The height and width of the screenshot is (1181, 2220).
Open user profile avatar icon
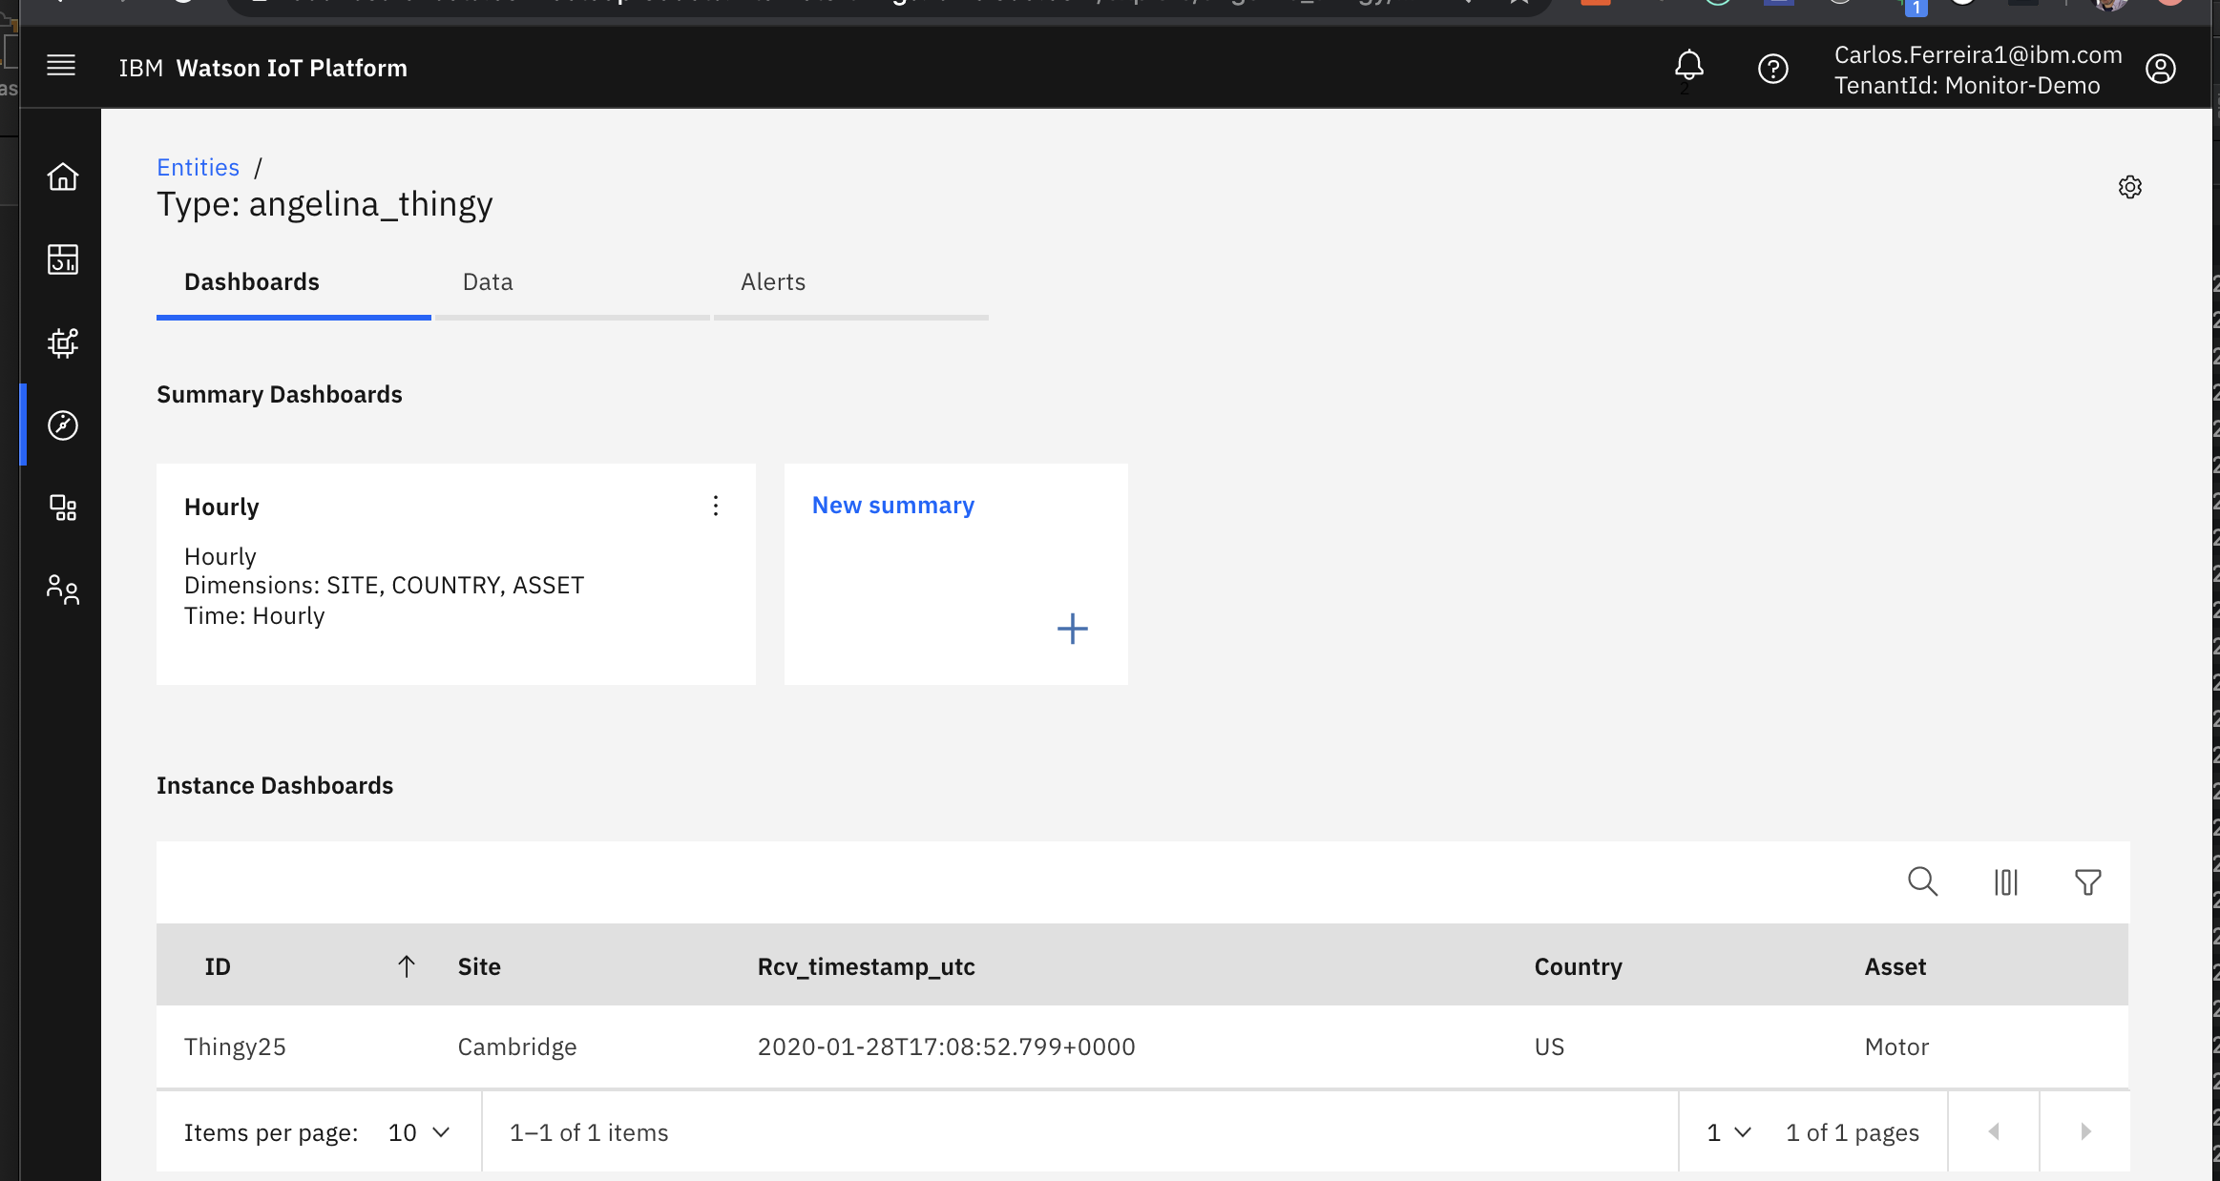pos(2160,69)
